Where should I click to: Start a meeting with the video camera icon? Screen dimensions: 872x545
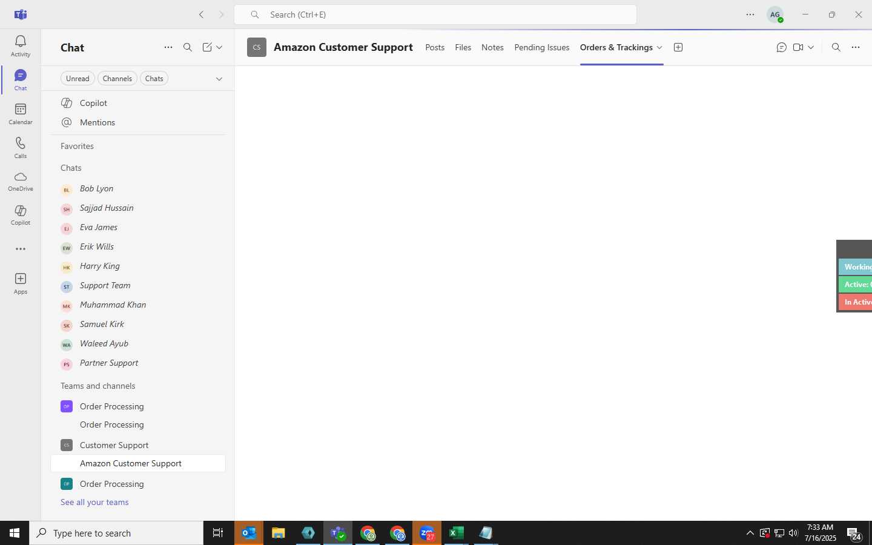point(798,47)
